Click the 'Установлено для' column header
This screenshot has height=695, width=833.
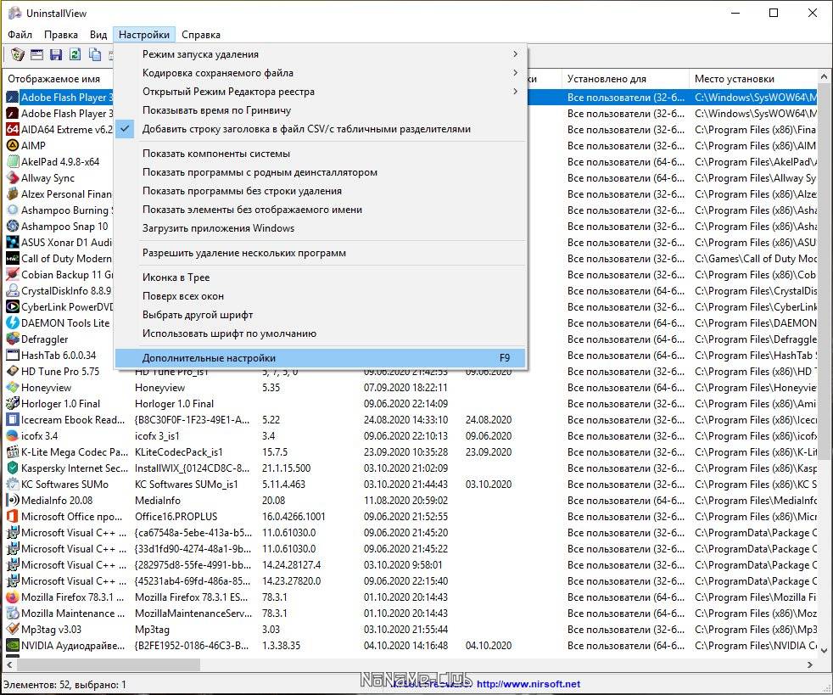[607, 79]
